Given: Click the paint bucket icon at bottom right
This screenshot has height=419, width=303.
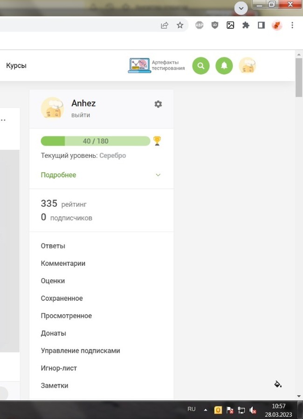Looking at the screenshot, I should (x=278, y=384).
